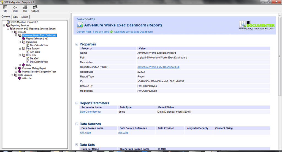Click the Created By value PWCORP\DRyan
The image size is (282, 152).
coord(147,86)
